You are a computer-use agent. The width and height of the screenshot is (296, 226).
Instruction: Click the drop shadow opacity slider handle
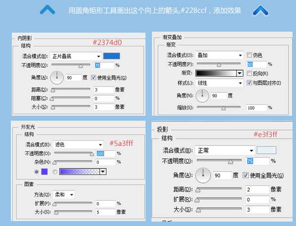tap(230, 162)
